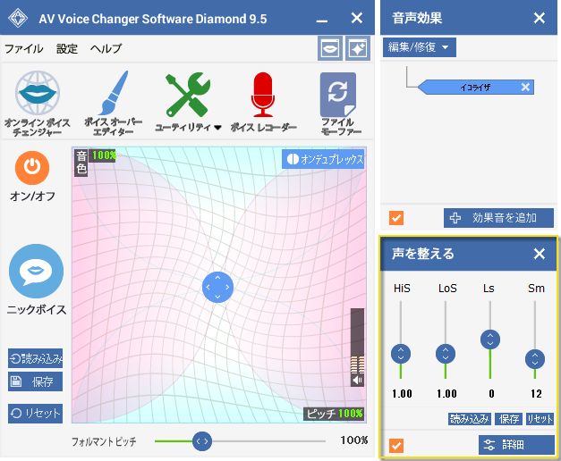This screenshot has height=461, width=561.
Task: Click 保存 in the 声を整える panel
Action: tap(509, 419)
